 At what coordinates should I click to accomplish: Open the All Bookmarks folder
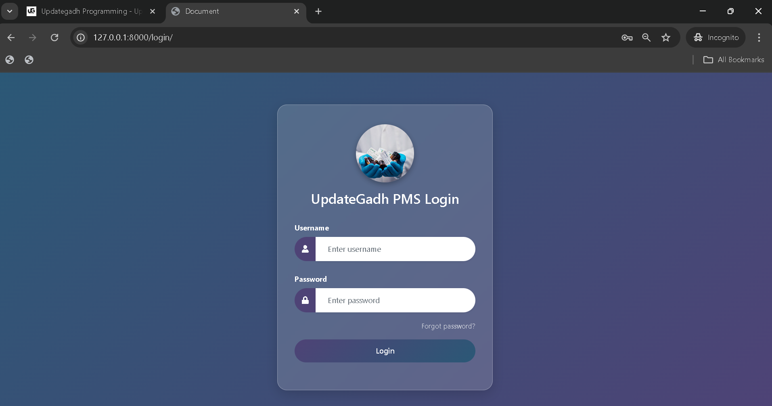734,60
